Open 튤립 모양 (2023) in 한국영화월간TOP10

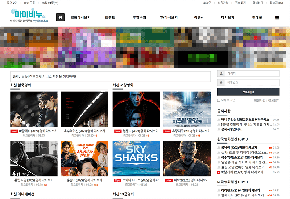[x=243, y=167]
